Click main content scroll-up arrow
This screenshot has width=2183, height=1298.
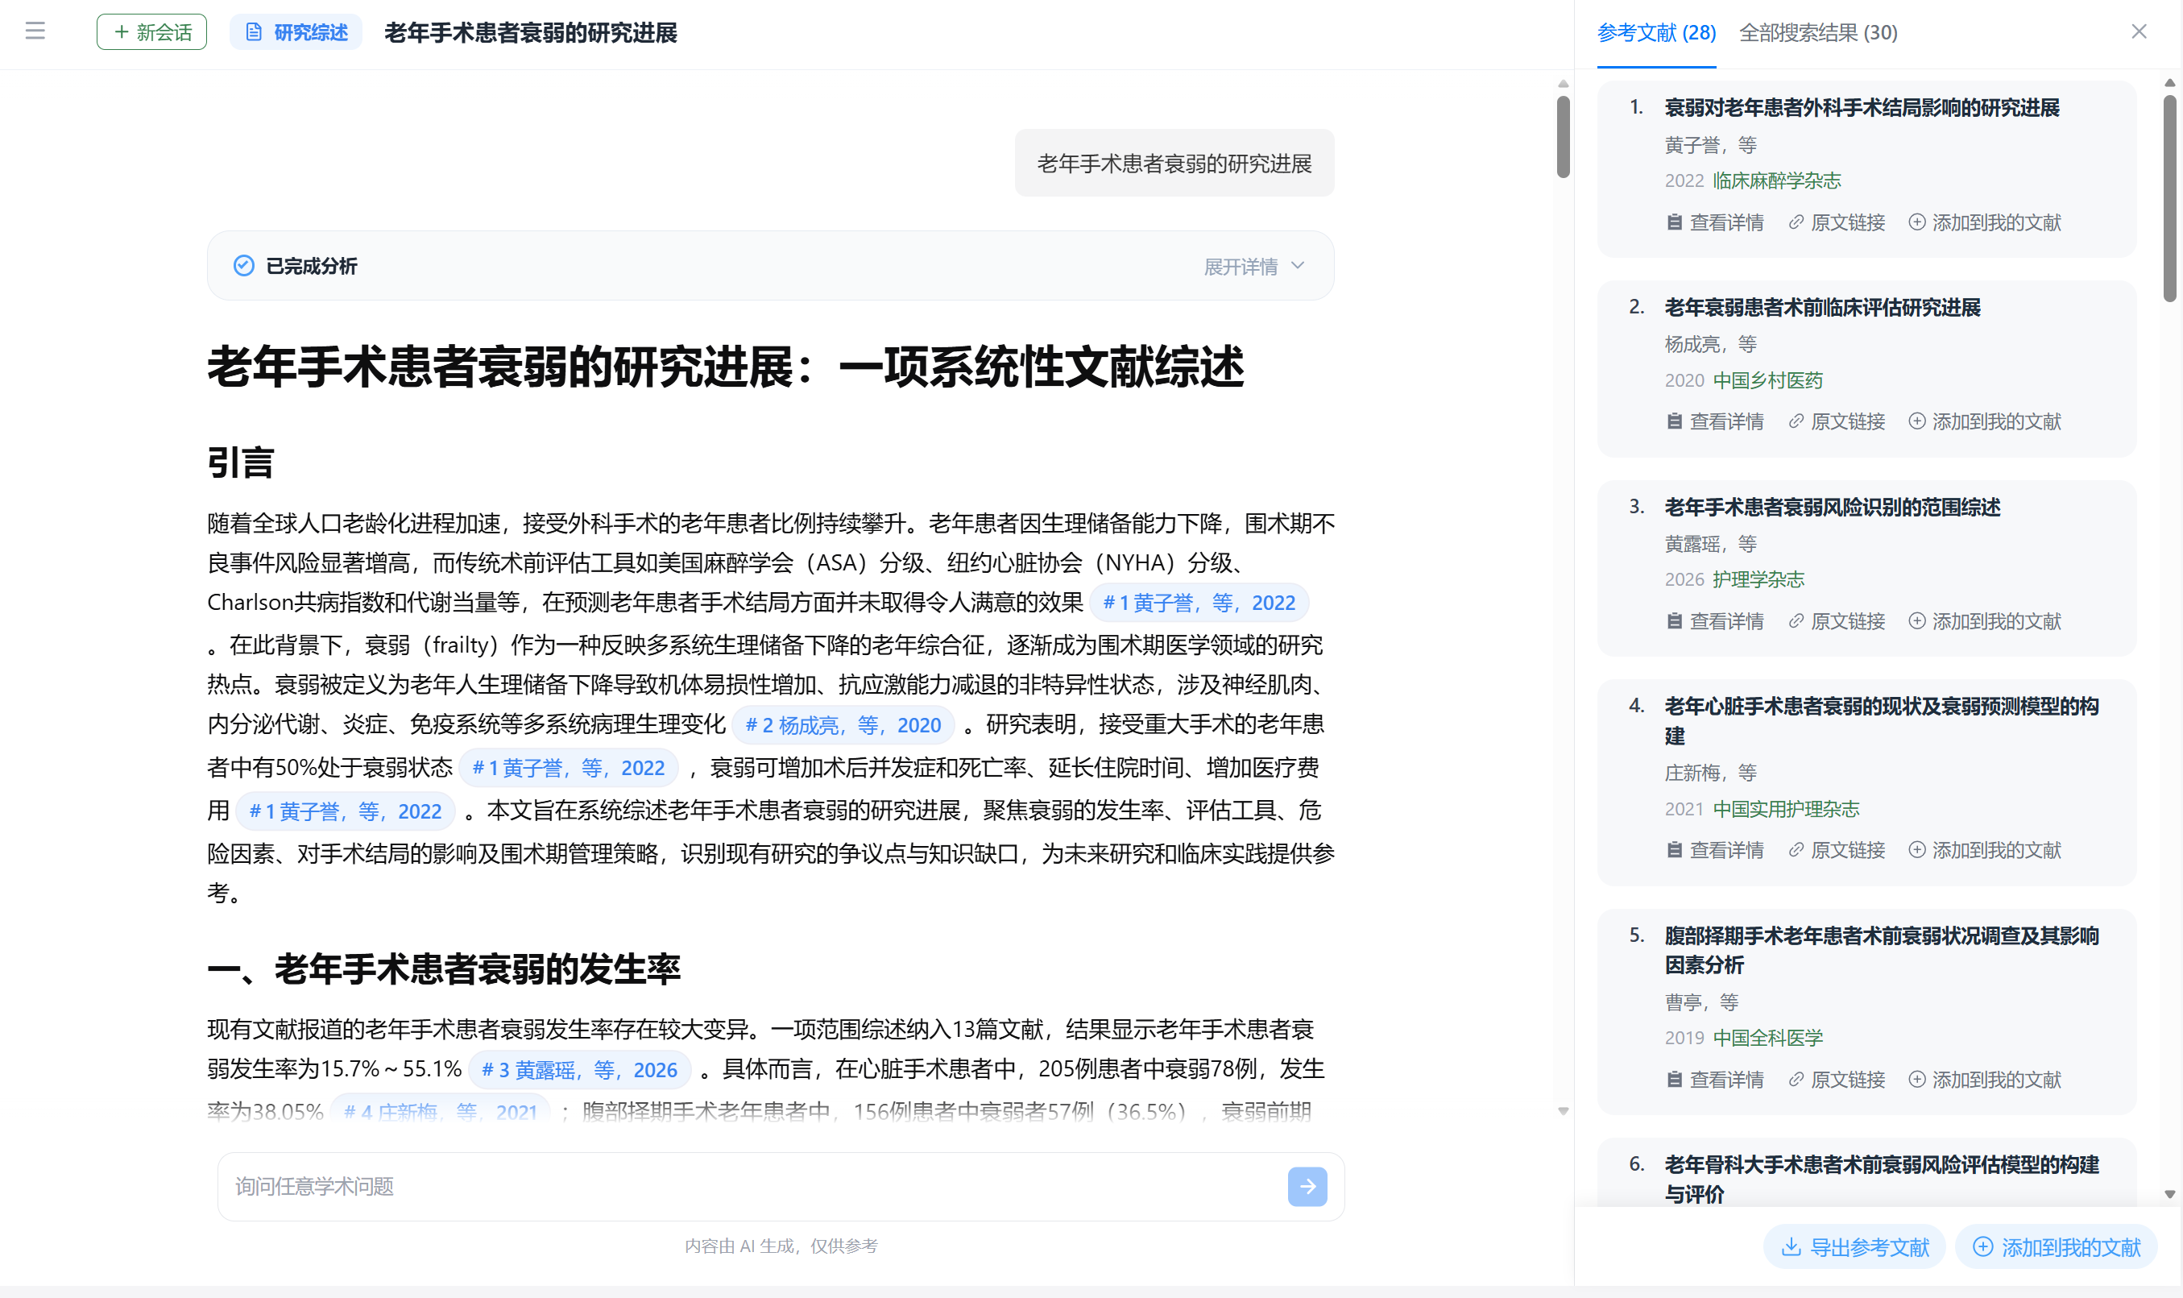coord(1564,84)
